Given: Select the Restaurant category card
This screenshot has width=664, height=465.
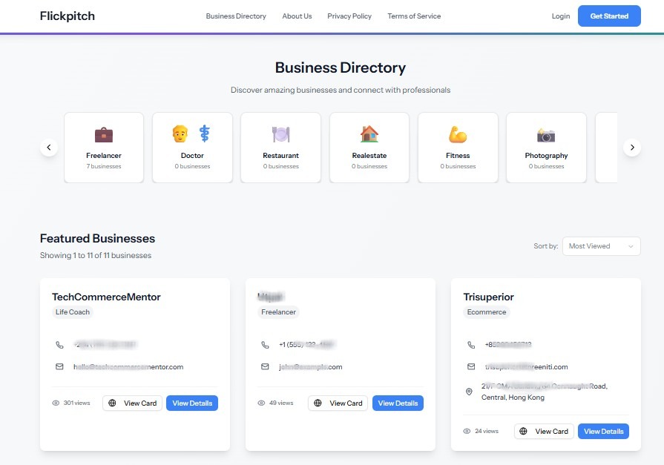Looking at the screenshot, I should click(280, 148).
